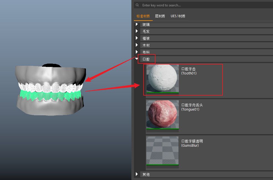The height and width of the screenshot is (180, 273).
Task: Pick the GumsBlur checkered thumbnail
Action: [x=162, y=152]
